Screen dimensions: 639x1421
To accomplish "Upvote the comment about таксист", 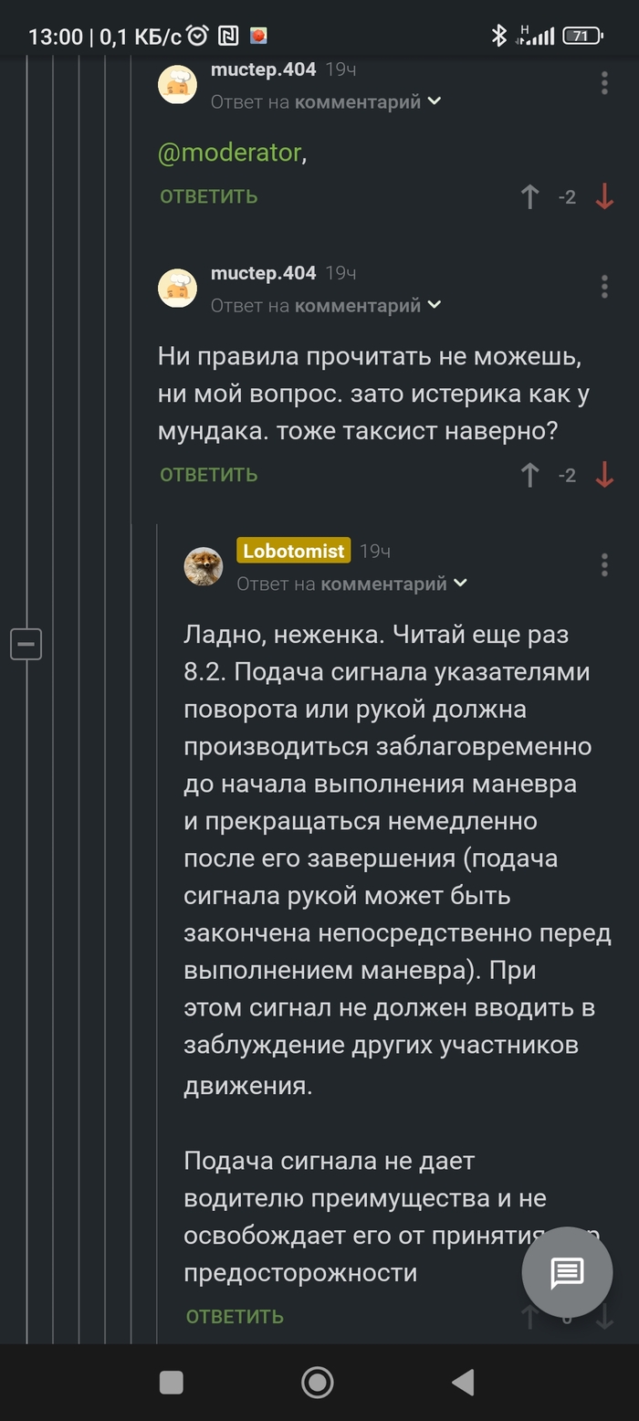I will pyautogui.click(x=529, y=475).
